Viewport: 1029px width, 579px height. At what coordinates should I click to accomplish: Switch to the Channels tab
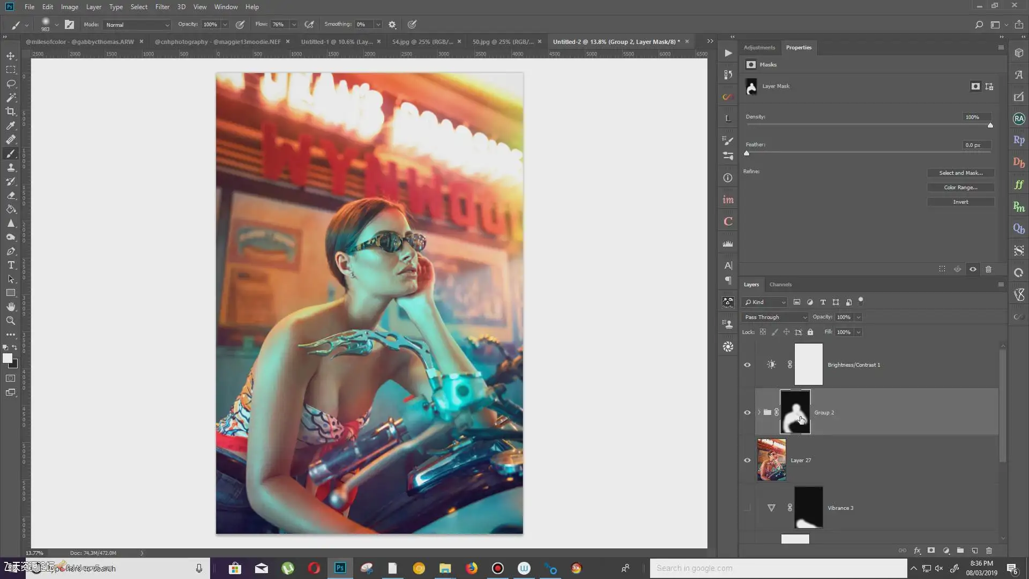(780, 285)
